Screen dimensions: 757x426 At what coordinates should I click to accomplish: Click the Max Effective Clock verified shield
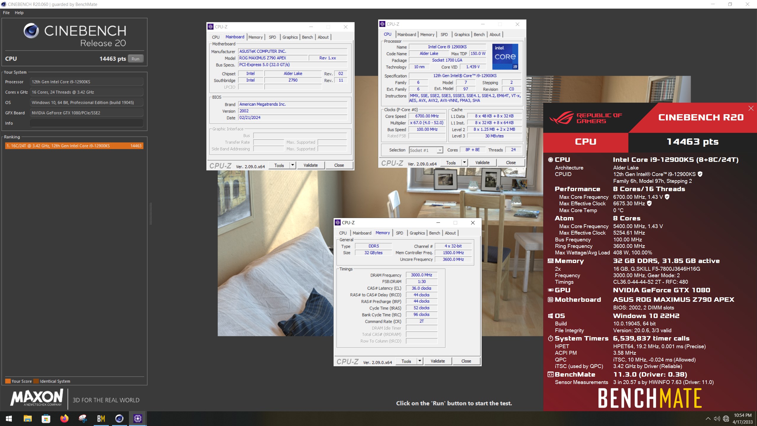click(649, 203)
